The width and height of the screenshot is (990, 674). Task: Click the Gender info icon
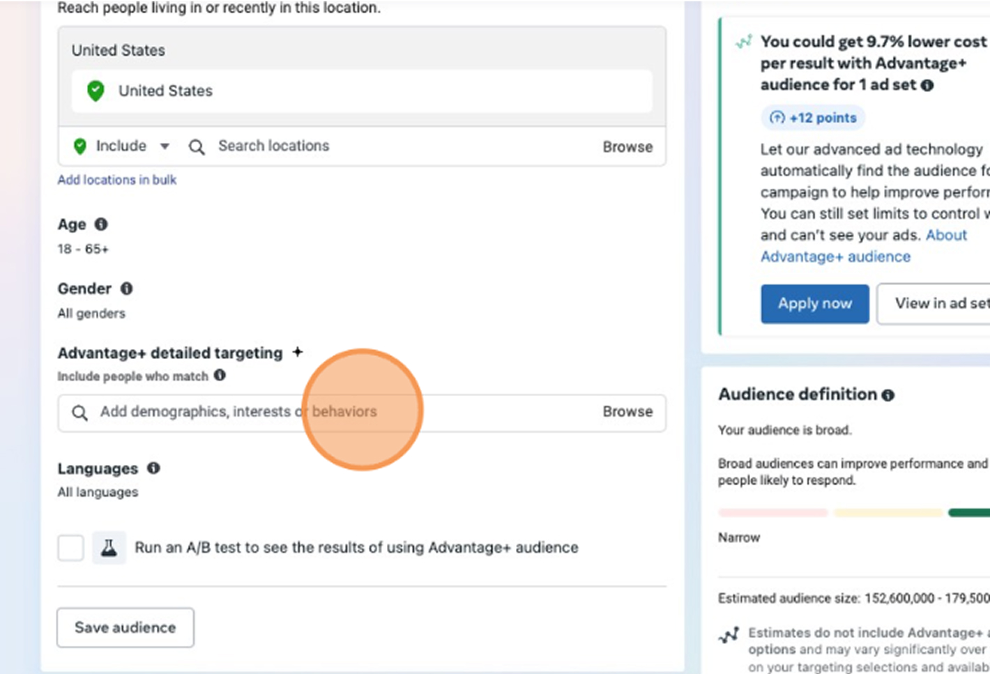126,289
